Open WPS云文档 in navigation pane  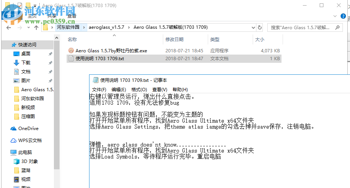[x=30, y=141]
